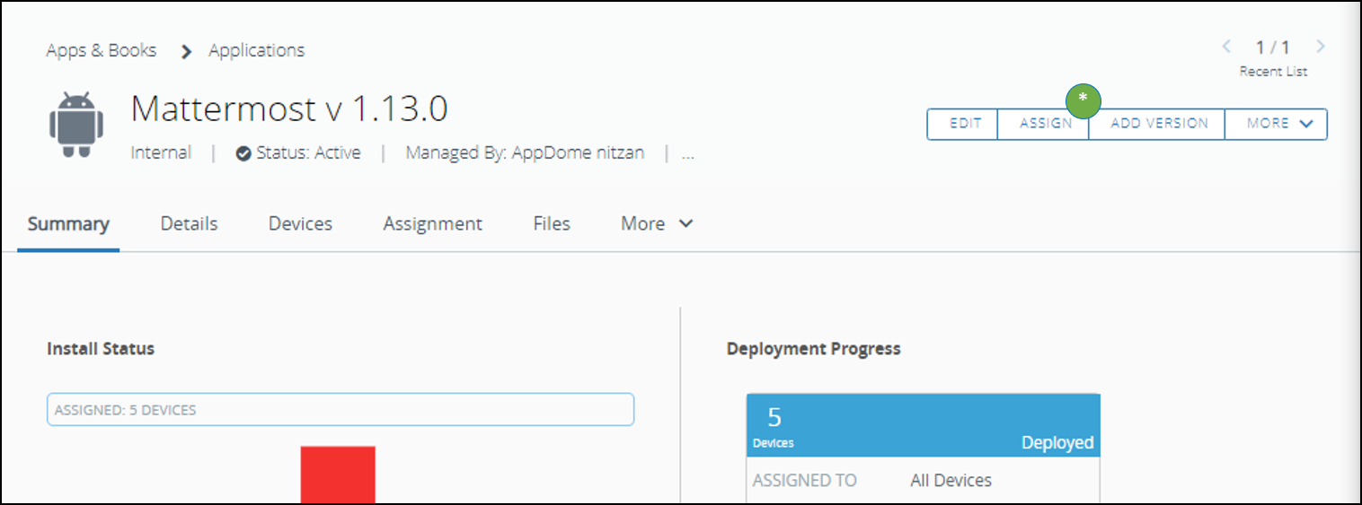Open the Assignment tab
The image size is (1362, 505).
tap(432, 223)
